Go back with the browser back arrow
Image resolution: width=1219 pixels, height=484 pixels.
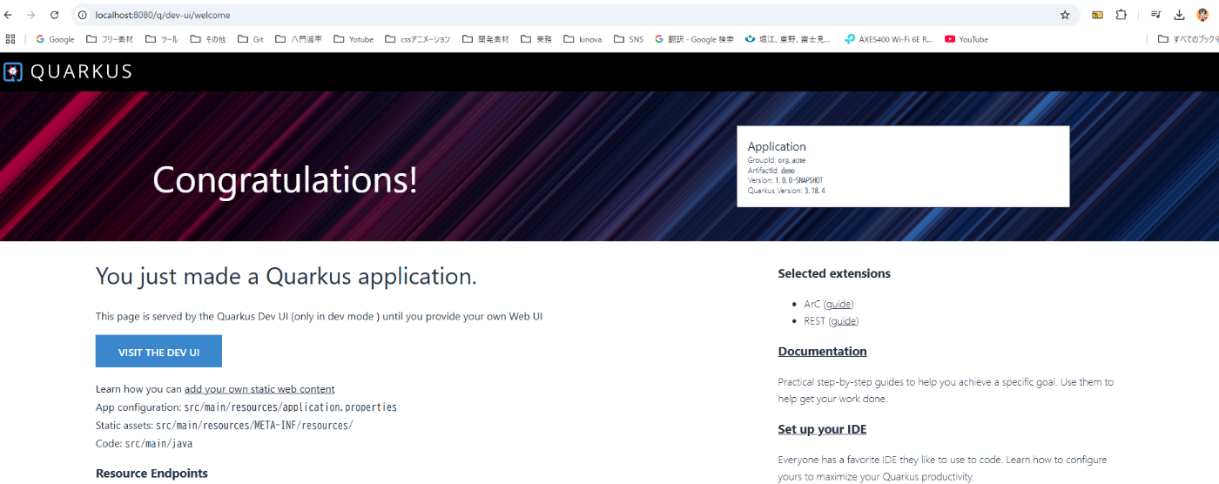click(x=9, y=15)
